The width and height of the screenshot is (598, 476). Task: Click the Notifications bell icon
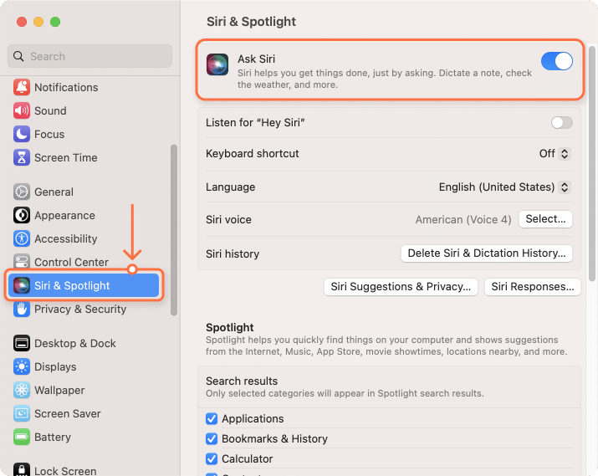tap(22, 87)
